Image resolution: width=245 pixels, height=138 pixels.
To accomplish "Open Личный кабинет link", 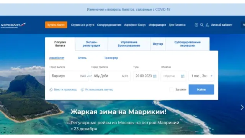I will (222, 25).
